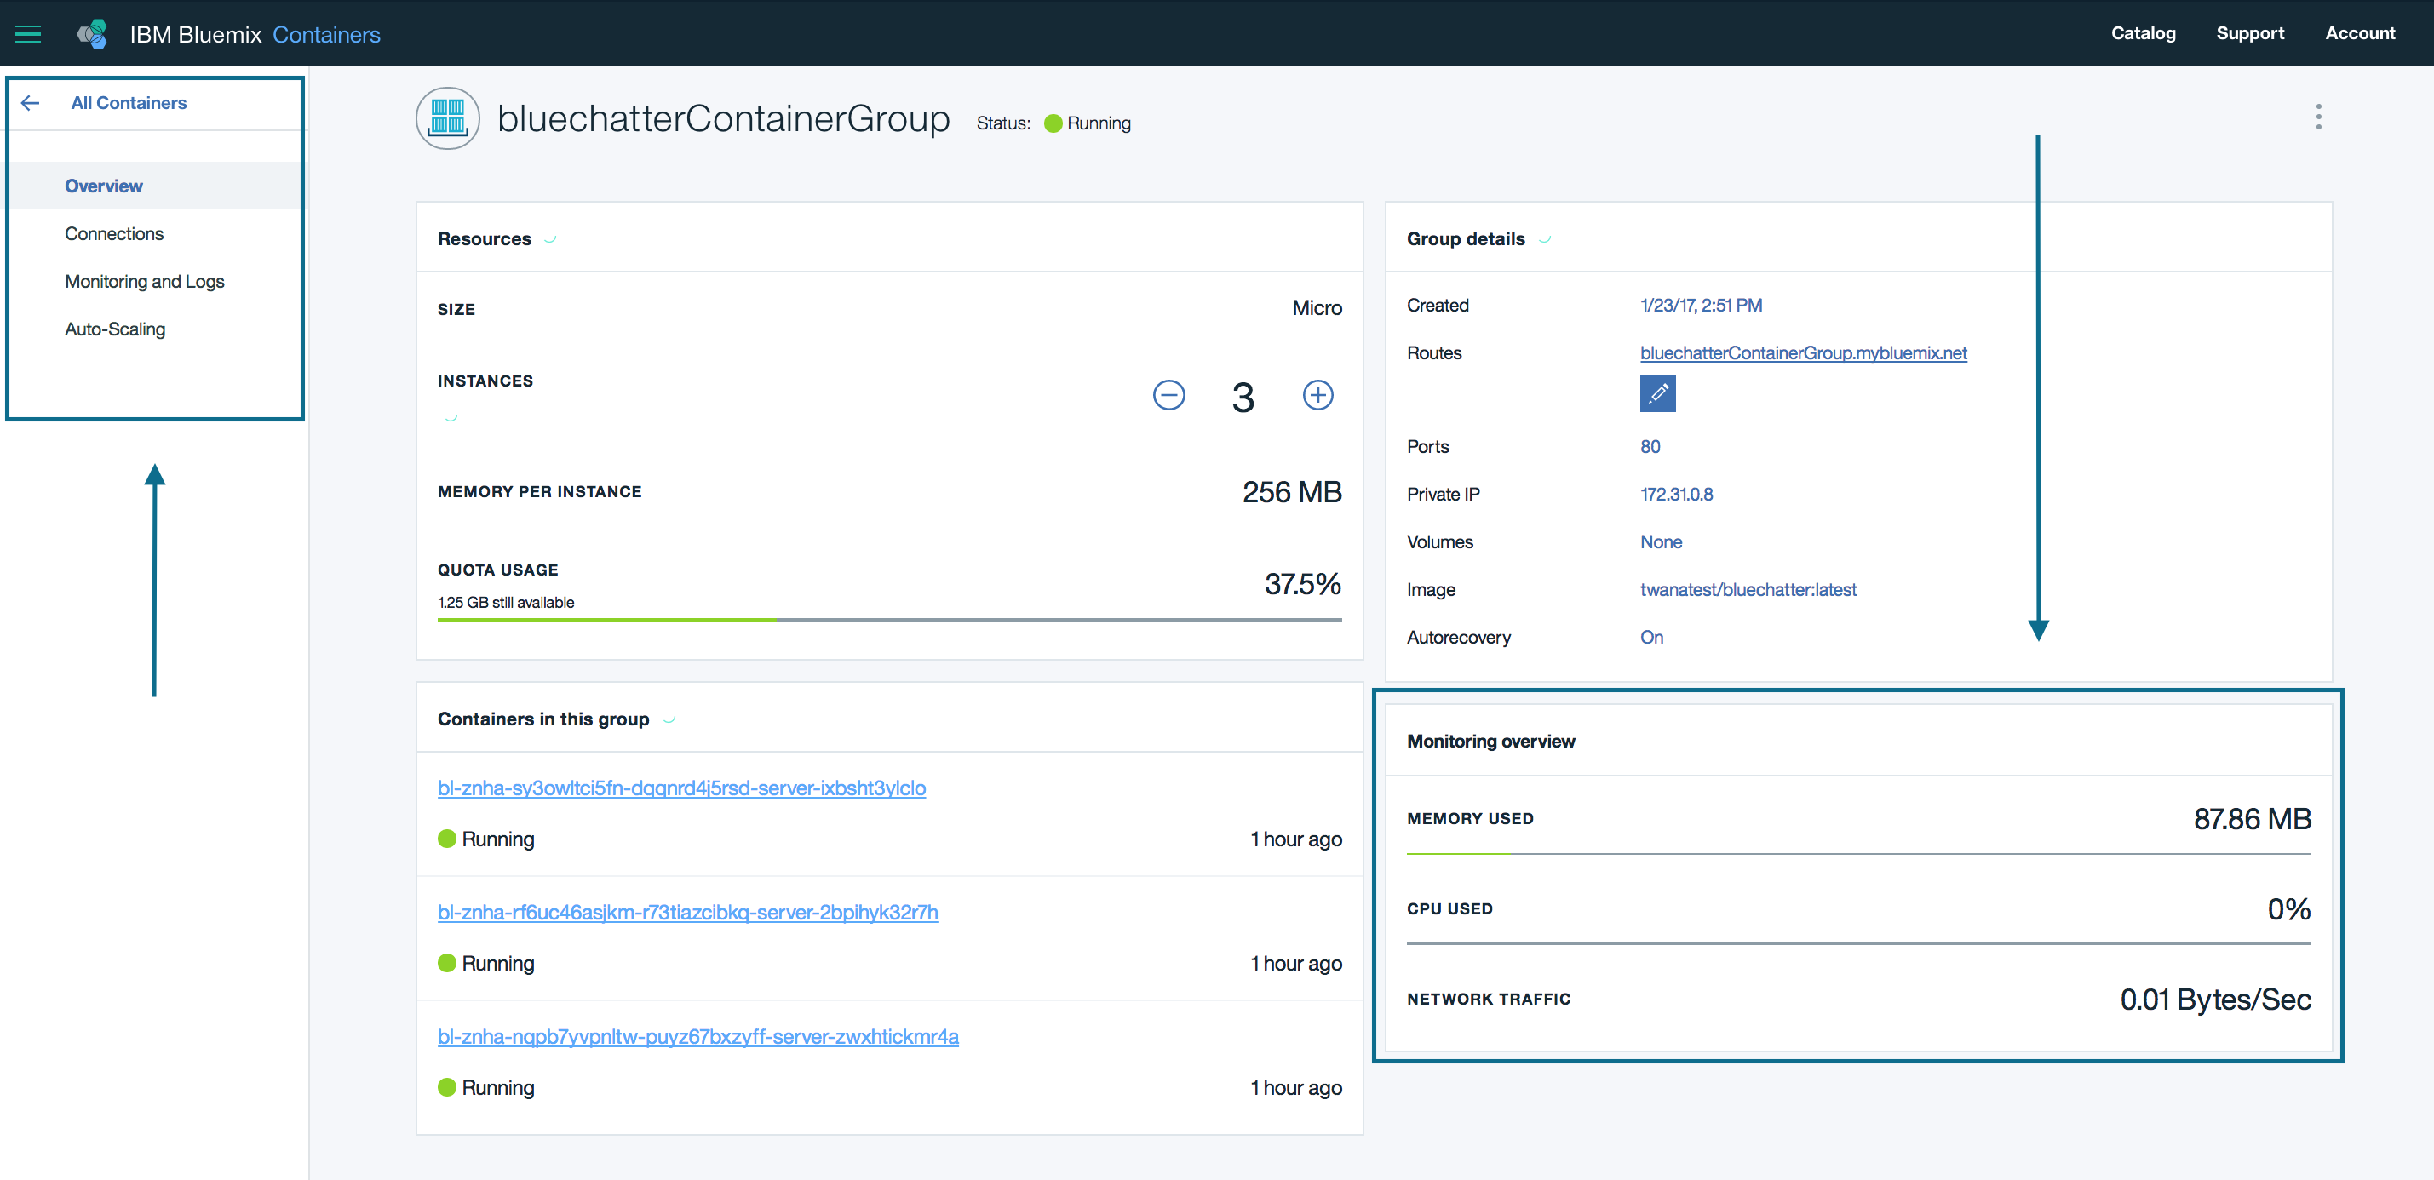The image size is (2434, 1180).
Task: Click the All Containers back arrow
Action: [x=31, y=104]
